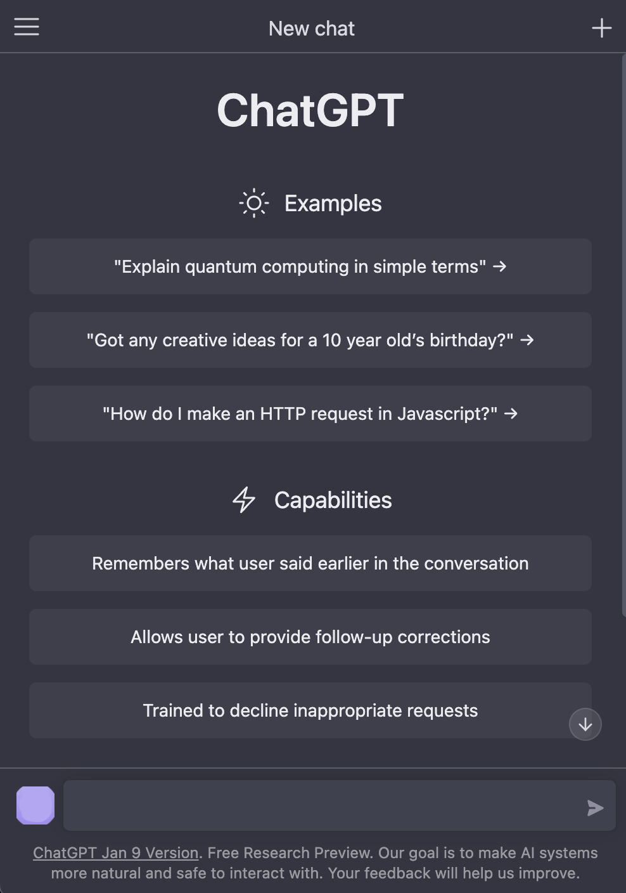Image resolution: width=626 pixels, height=893 pixels.
Task: Open the sidebar hamburger menu
Action: [x=26, y=27]
